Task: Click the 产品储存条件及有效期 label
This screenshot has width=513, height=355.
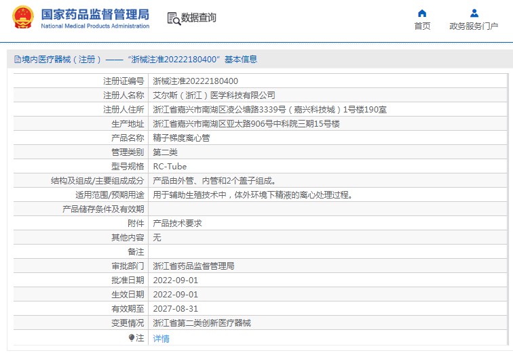Action: coord(103,209)
